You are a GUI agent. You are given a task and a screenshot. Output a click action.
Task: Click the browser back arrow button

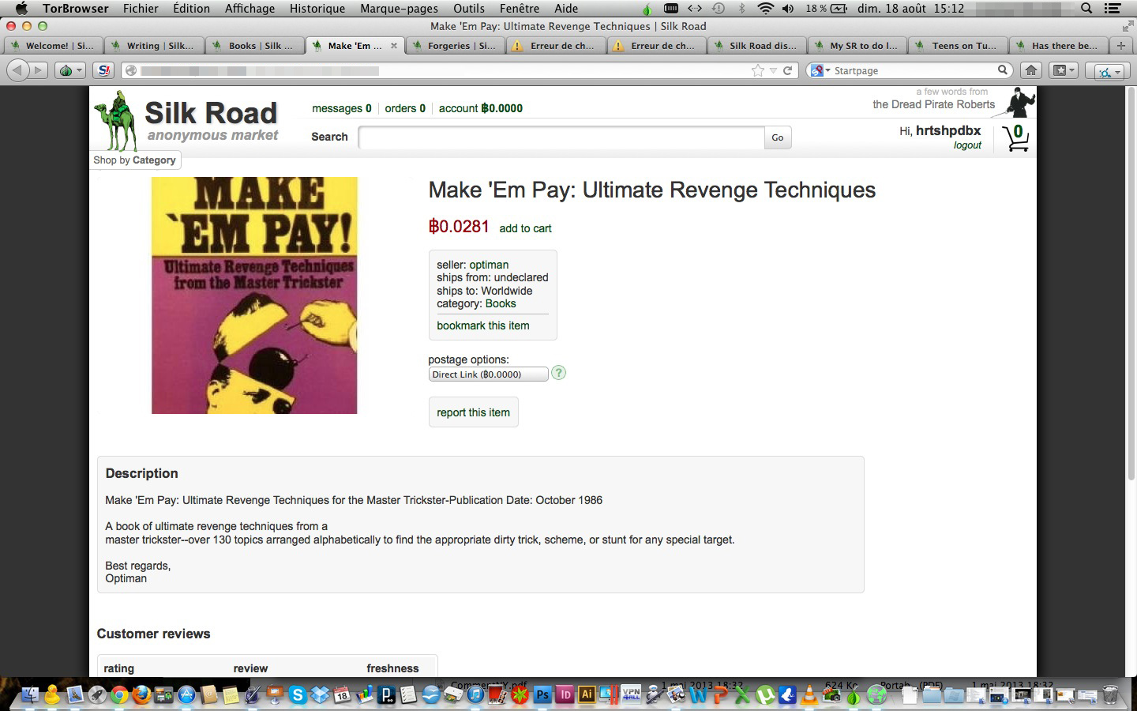point(17,70)
